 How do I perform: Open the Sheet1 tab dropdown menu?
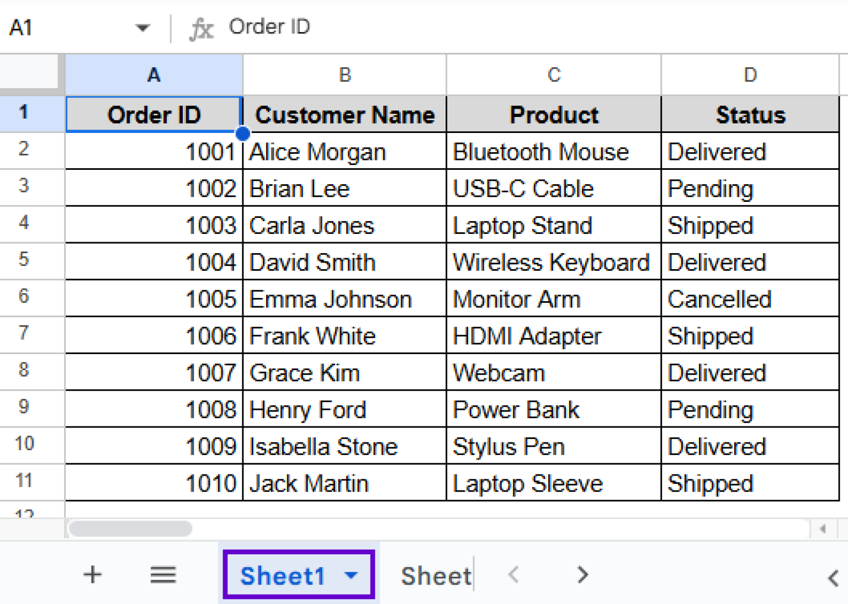[351, 575]
